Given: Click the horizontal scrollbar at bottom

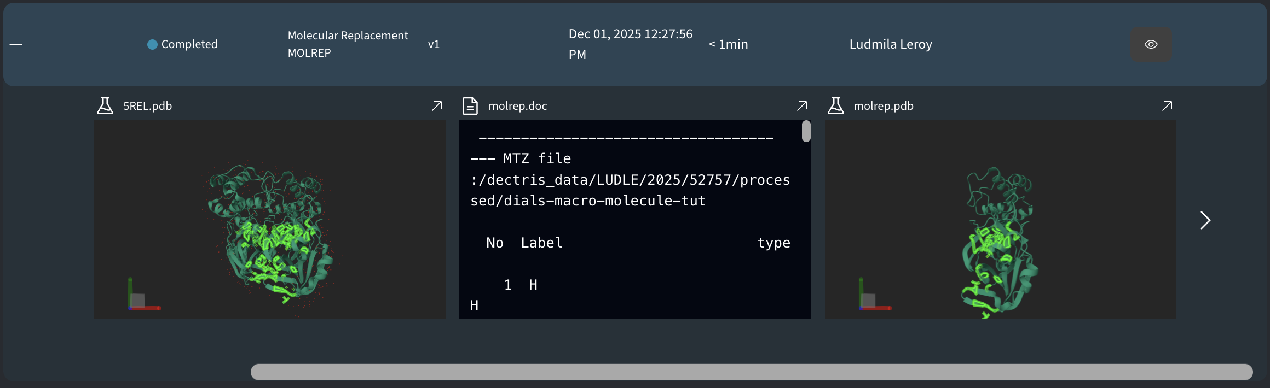Looking at the screenshot, I should (x=751, y=372).
